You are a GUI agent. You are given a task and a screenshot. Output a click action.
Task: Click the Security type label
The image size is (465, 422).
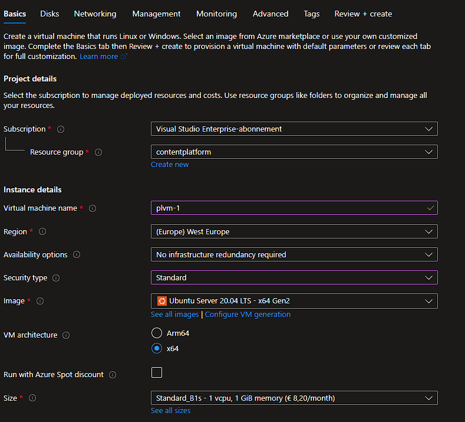point(25,278)
